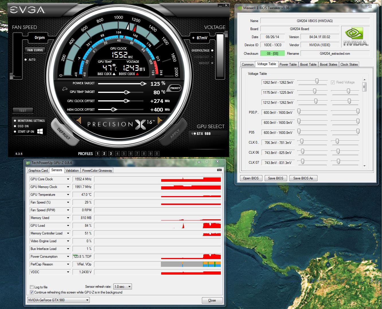Click the Close button in GPU-Z
Screen dimensions: 382x309
tap(212, 300)
